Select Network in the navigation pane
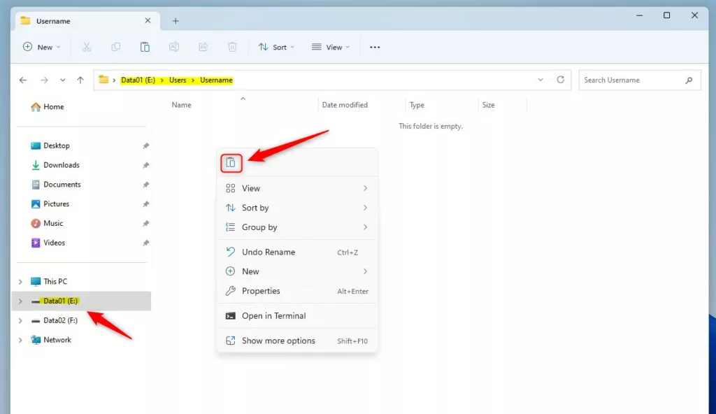 tap(81, 340)
